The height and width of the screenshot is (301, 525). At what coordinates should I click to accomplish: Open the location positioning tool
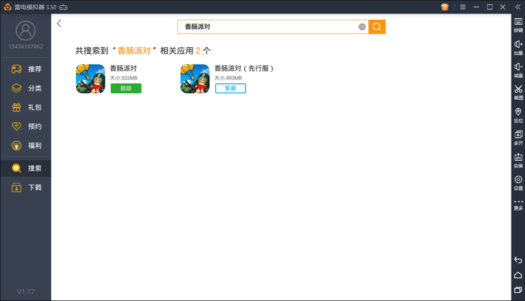click(x=518, y=114)
